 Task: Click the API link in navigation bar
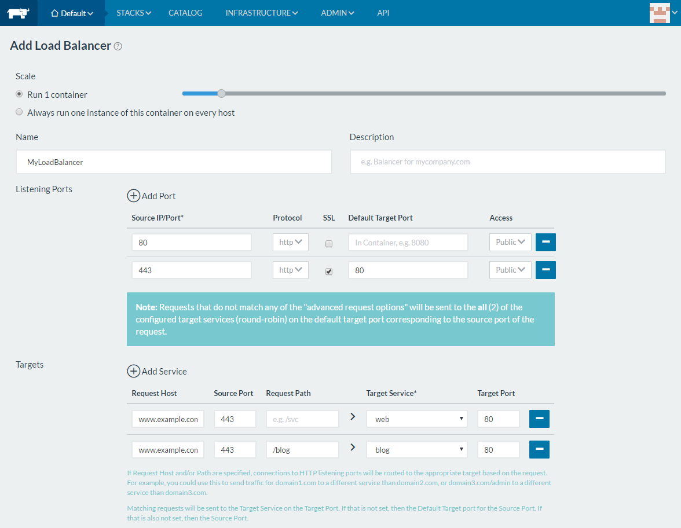(383, 13)
